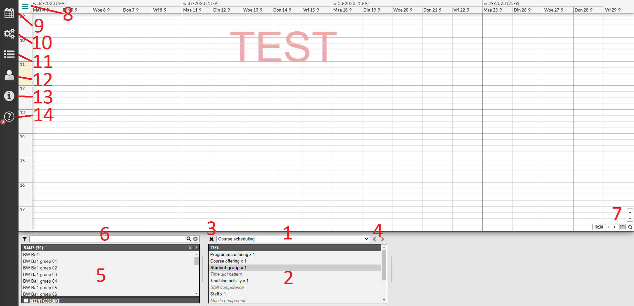Viewport: 634px width, 306px height.
Task: Move calendar back with left triangle
Action: [608, 227]
